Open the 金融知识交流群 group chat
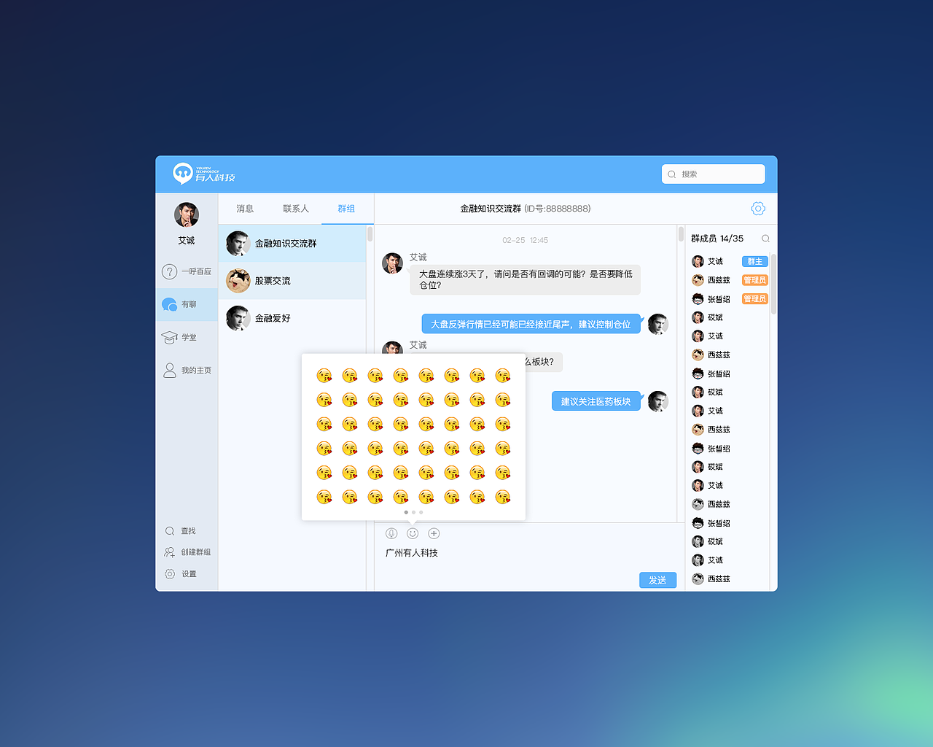This screenshot has width=933, height=747. [292, 244]
